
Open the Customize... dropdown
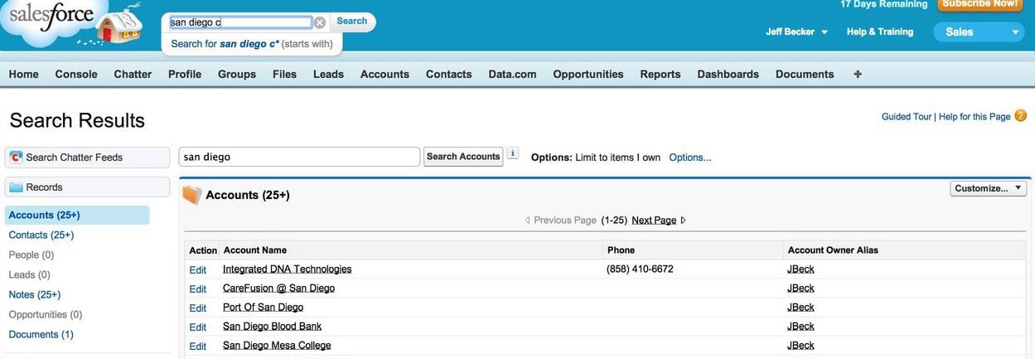989,188
